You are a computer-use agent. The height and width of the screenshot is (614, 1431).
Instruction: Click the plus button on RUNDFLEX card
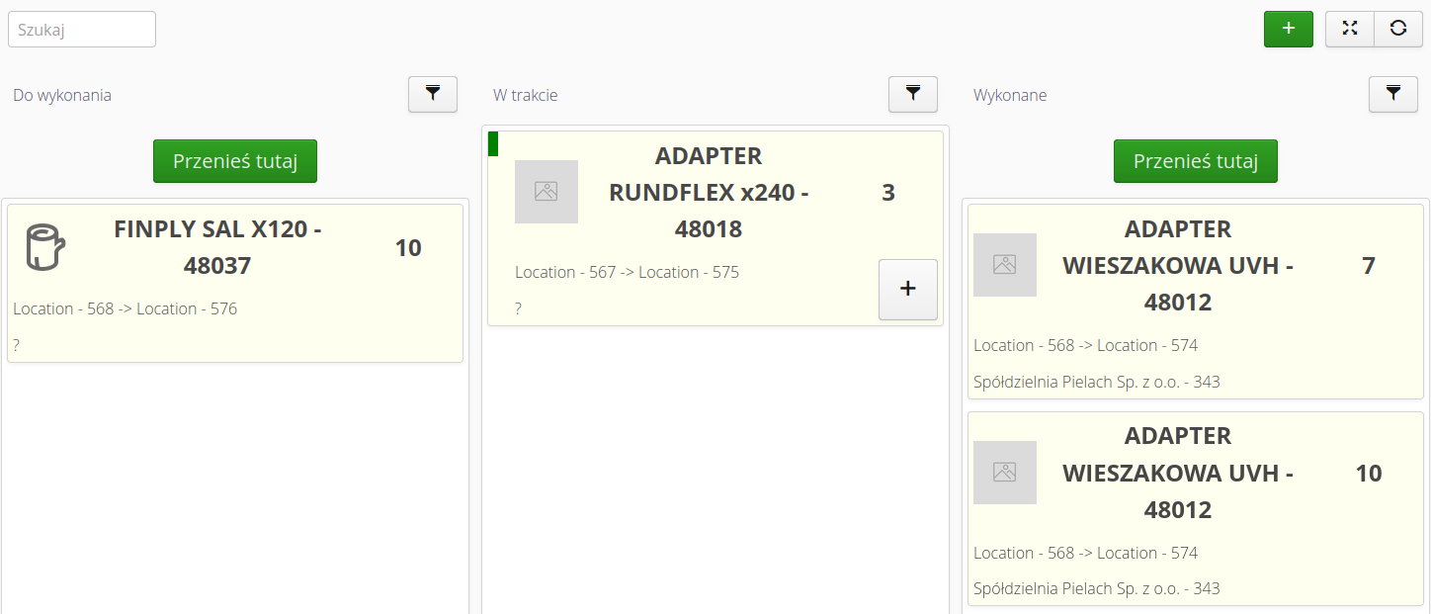(907, 289)
